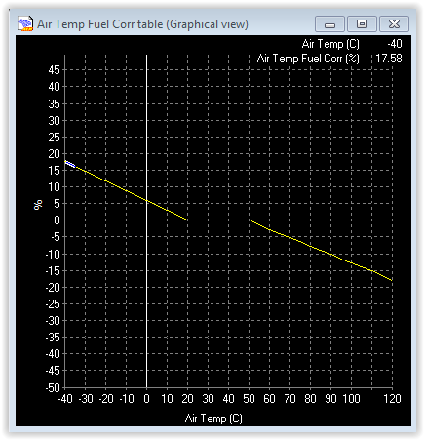Click the curve point at 20 C
The height and width of the screenshot is (440, 424).
click(187, 220)
